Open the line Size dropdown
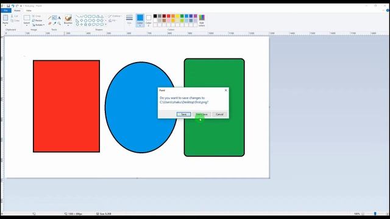Viewport: 390px width, 219px height. pos(129,20)
